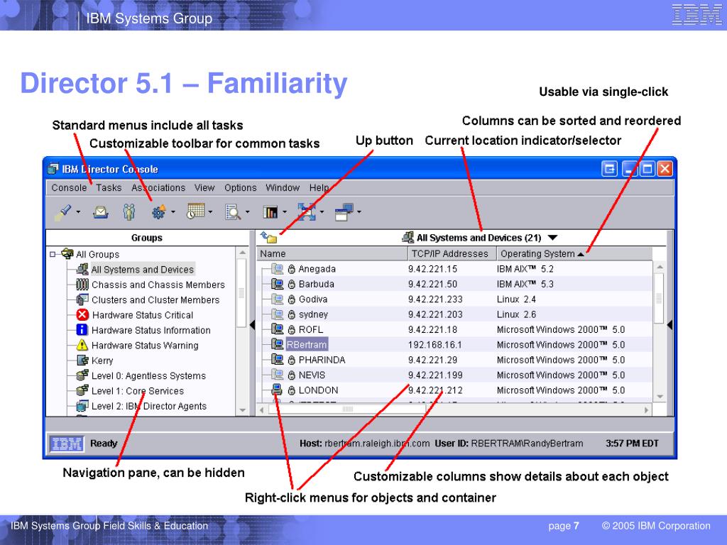Viewport: 727px width, 545px height.
Task: Select Level 2: IBM Director Agents group
Action: point(149,407)
